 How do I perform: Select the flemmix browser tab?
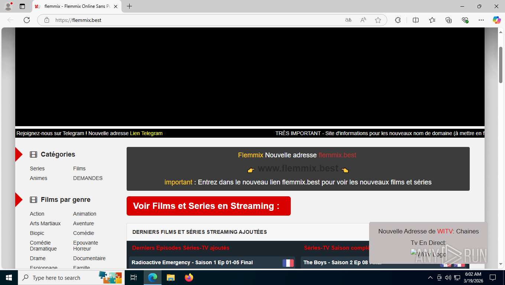(77, 6)
